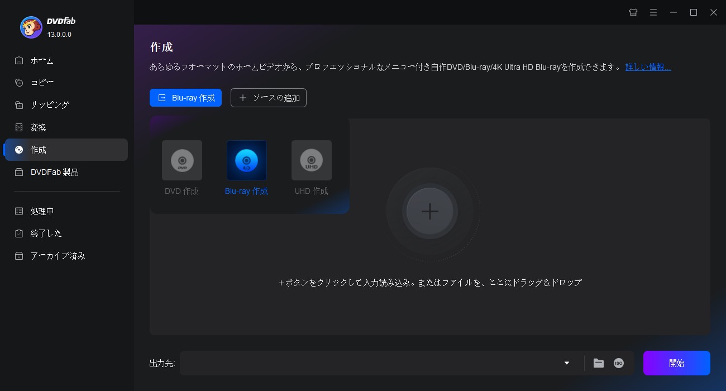Open the 詳しい情報 link
This screenshot has width=726, height=391.
tap(648, 67)
